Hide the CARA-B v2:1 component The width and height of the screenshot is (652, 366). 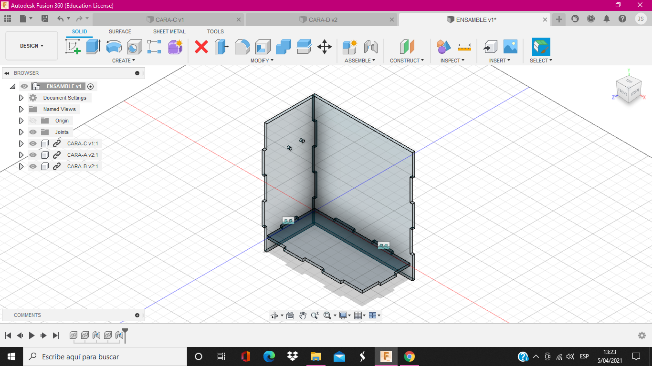33,166
